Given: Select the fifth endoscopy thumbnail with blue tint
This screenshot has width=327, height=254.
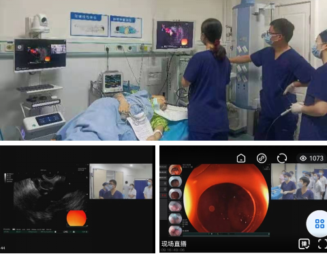Looking at the screenshot, I should point(175,218).
